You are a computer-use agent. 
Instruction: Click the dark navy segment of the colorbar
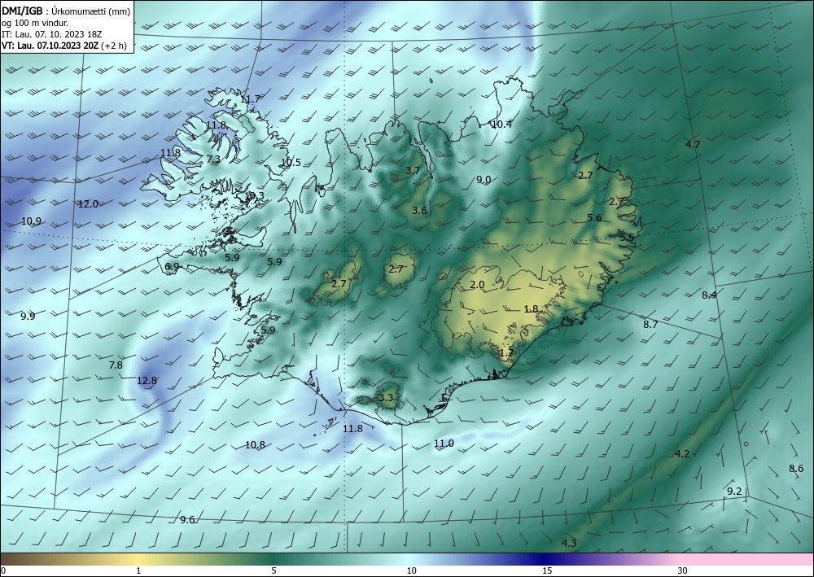coord(545,559)
